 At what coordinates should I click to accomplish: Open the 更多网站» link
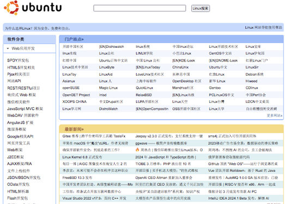click(275, 115)
